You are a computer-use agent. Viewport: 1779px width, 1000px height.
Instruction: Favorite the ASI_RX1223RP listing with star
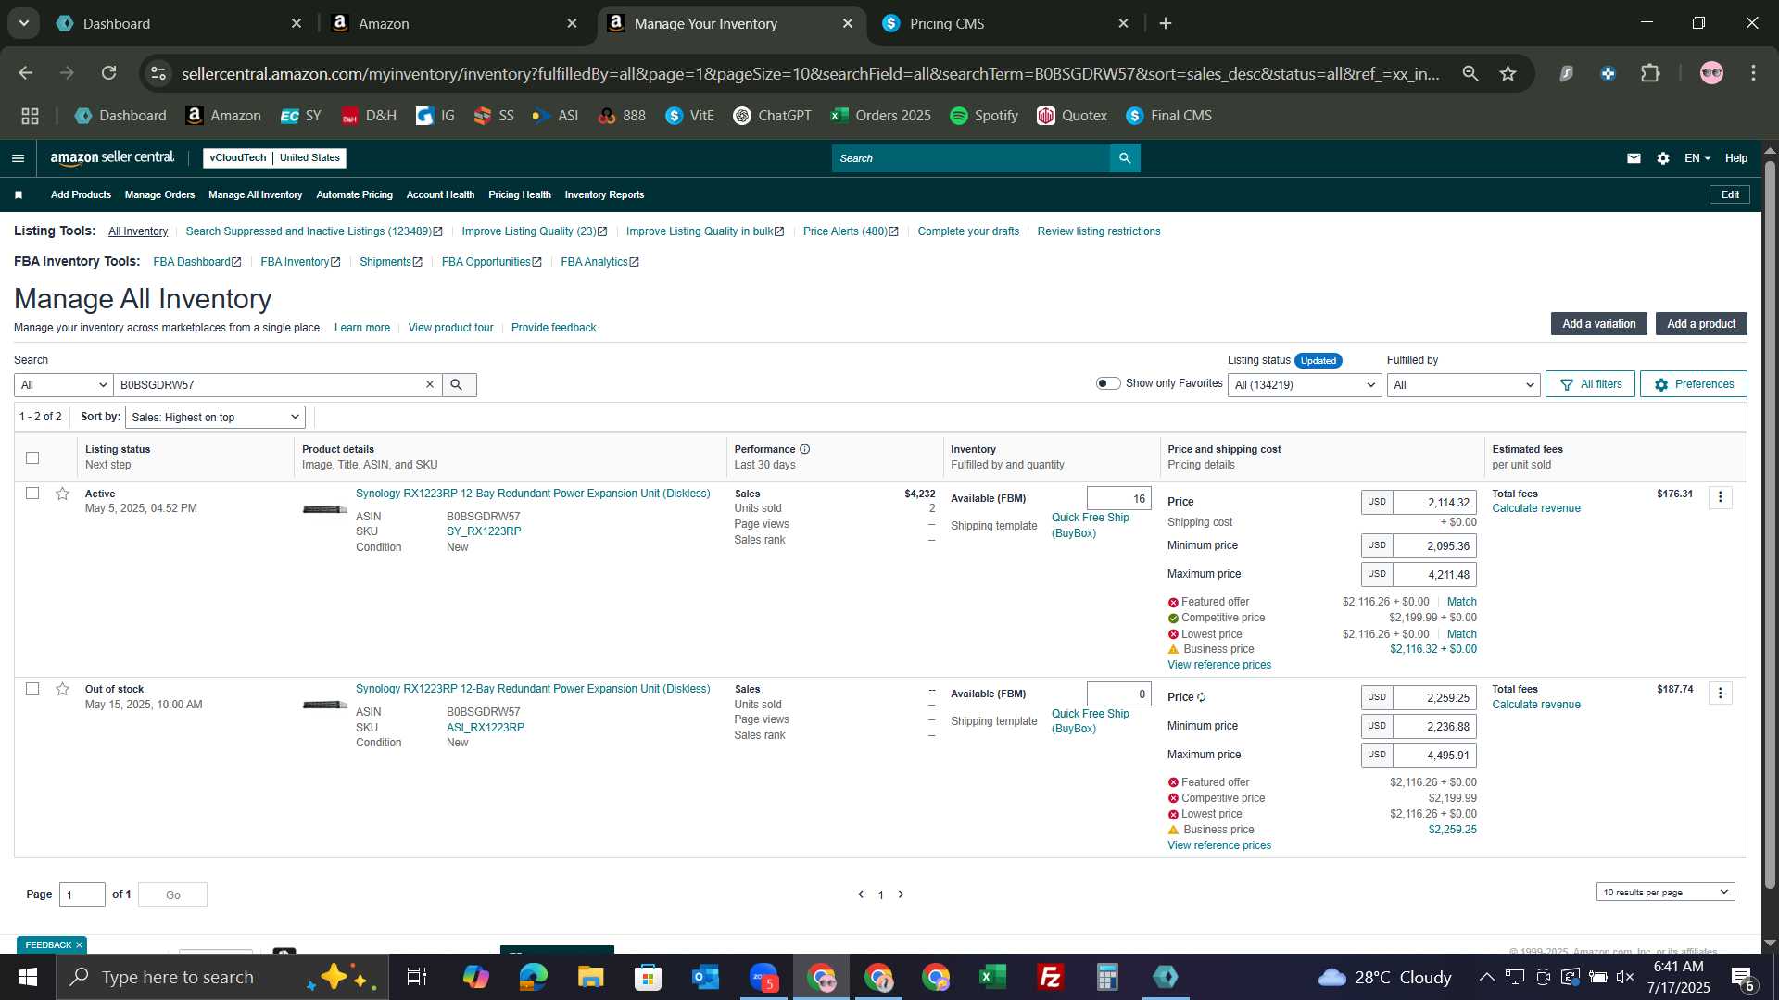coord(62,689)
